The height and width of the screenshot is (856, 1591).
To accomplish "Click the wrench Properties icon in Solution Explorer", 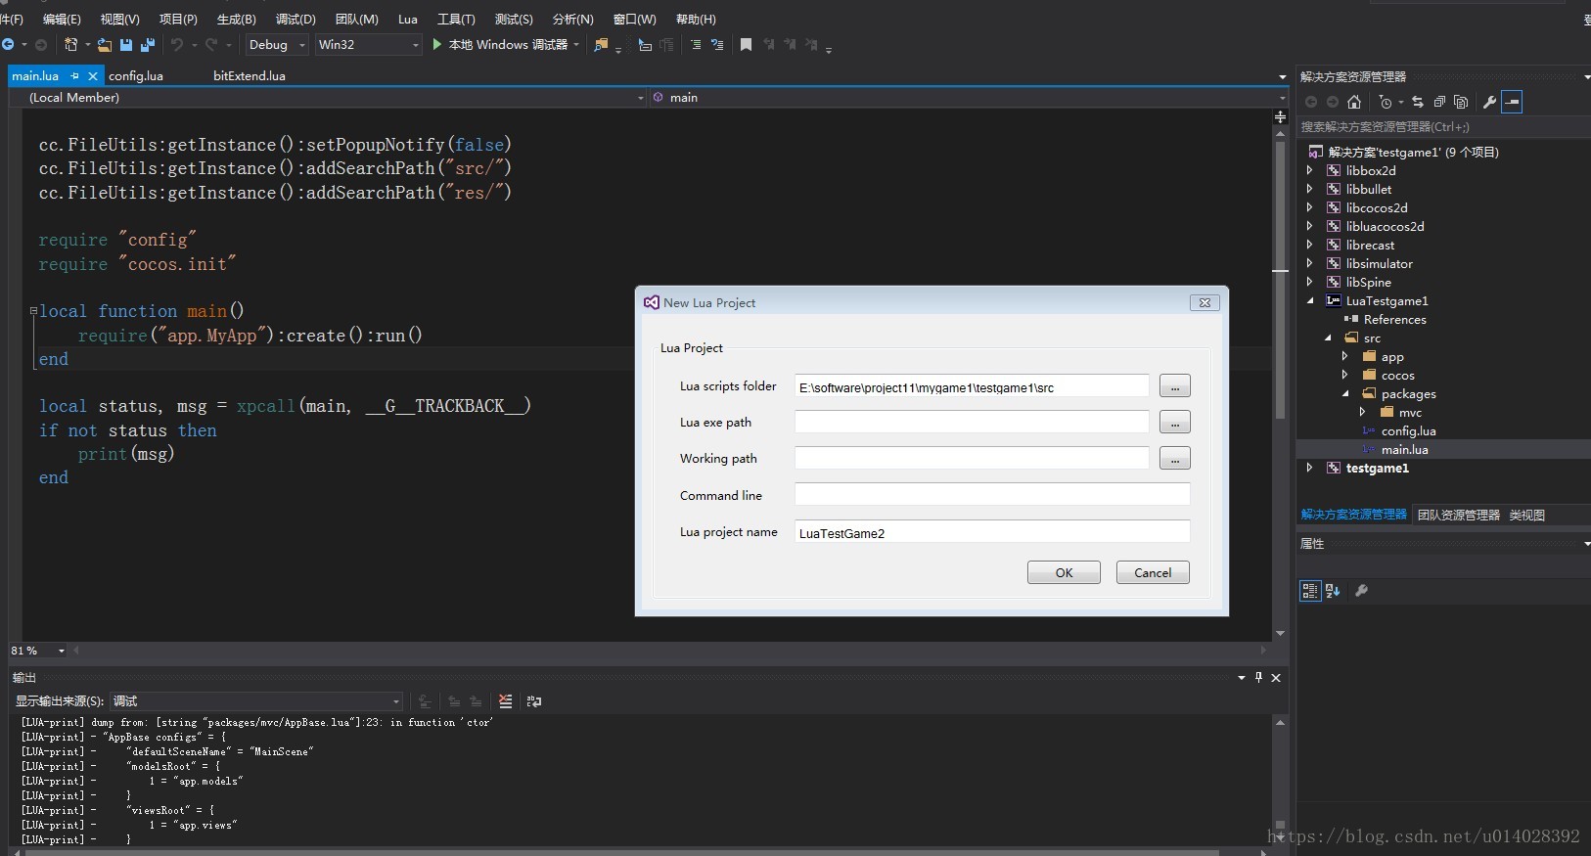I will coord(1489,102).
